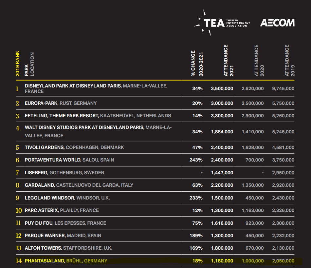Viewport: 311px width, 268px height.
Task: Click the AECOM logo
Action: 277,23
